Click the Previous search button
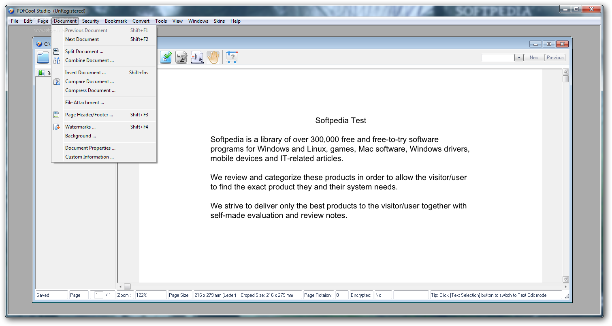612x326 pixels. 555,58
